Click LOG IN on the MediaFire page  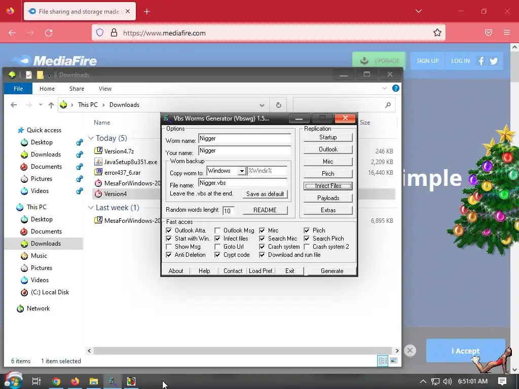pyautogui.click(x=460, y=61)
